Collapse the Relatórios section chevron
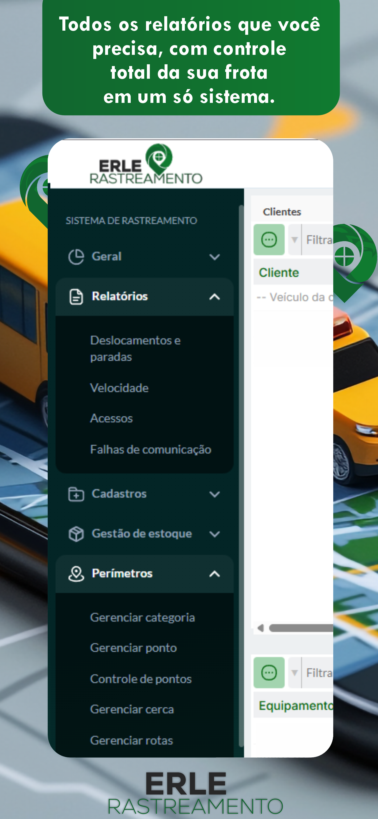 coord(215,297)
